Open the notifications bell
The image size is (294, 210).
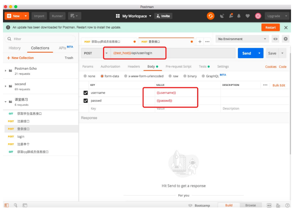click(x=239, y=16)
